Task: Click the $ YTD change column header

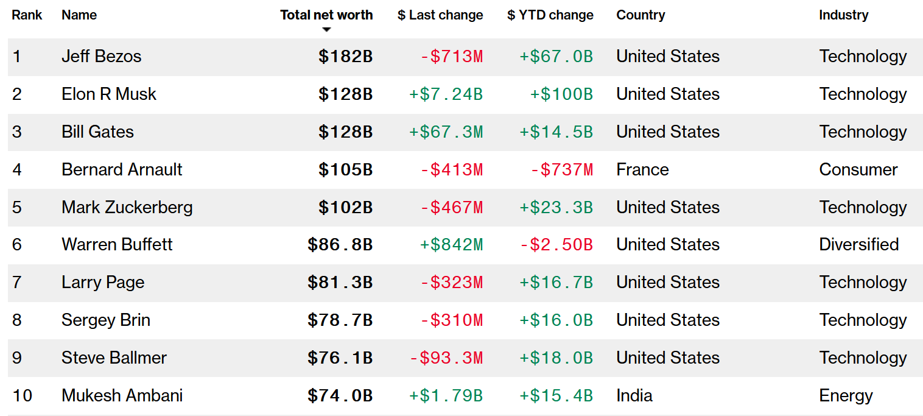Action: click(550, 15)
